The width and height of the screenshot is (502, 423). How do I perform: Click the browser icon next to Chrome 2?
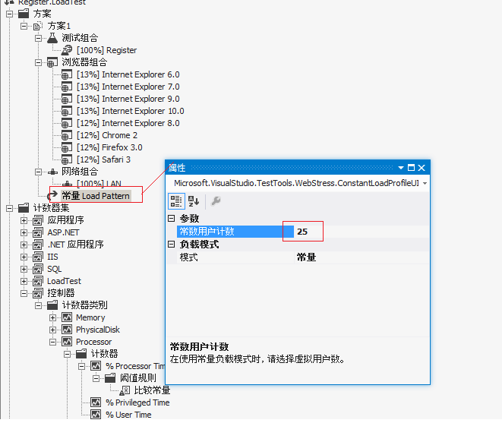67,135
